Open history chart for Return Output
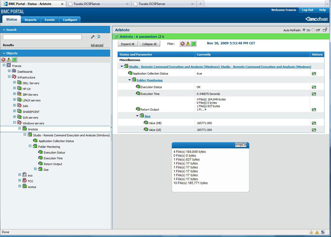331x237 pixels. tap(314, 109)
